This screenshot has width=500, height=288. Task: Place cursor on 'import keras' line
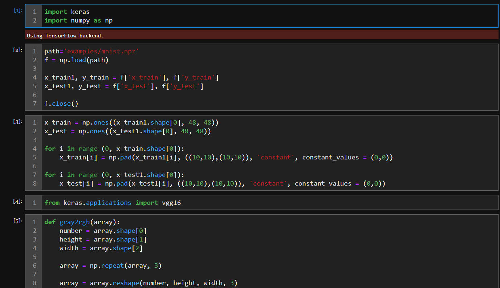point(67,12)
